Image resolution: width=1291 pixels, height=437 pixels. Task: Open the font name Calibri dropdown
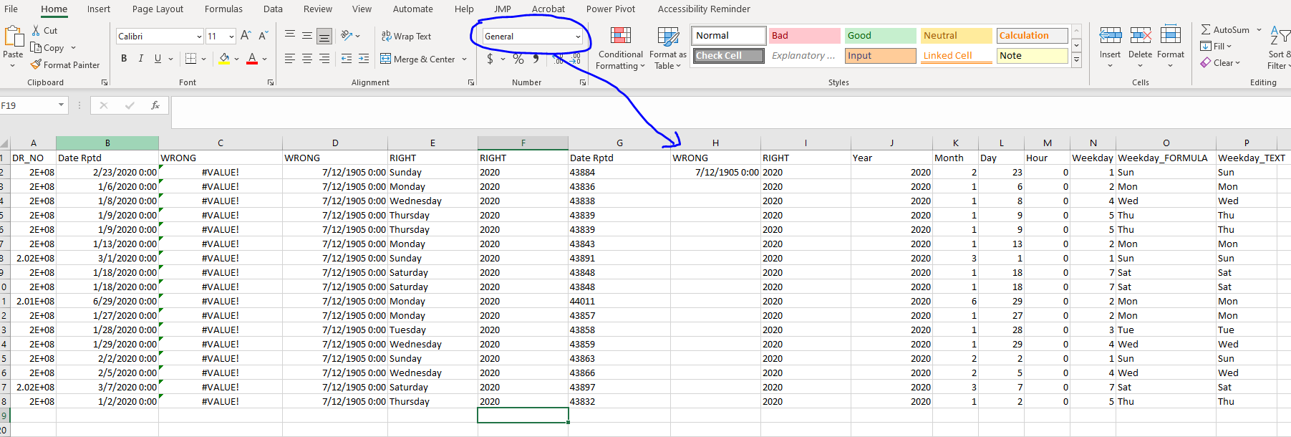tap(199, 37)
